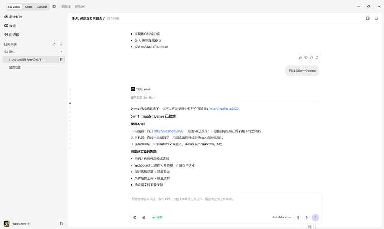Open the first http://localhost:3000 link
This screenshot has width=384, height=229.
click(x=224, y=109)
